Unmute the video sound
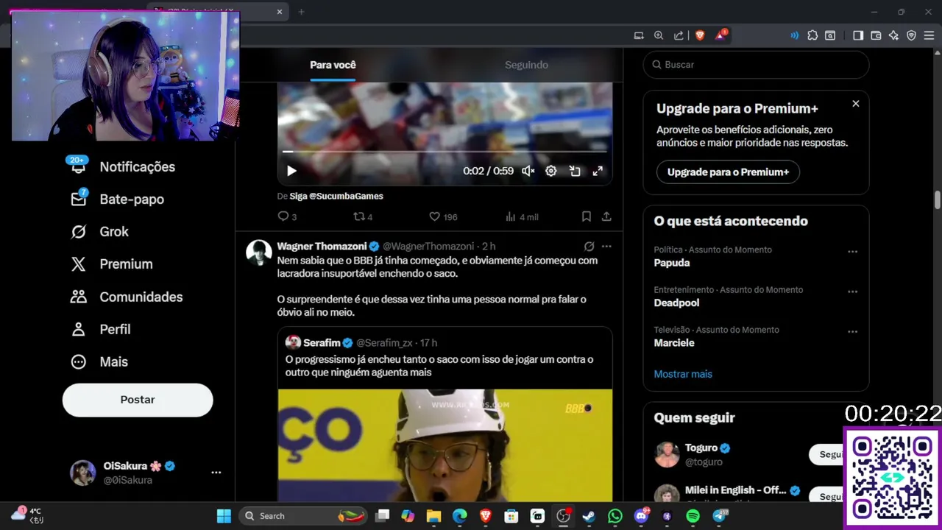 click(528, 171)
